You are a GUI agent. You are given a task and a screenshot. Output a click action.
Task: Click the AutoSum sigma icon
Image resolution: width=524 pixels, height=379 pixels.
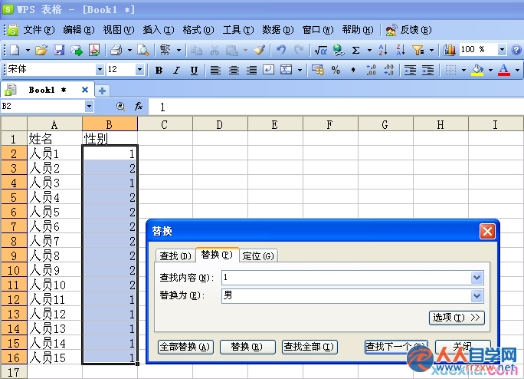(x=356, y=50)
